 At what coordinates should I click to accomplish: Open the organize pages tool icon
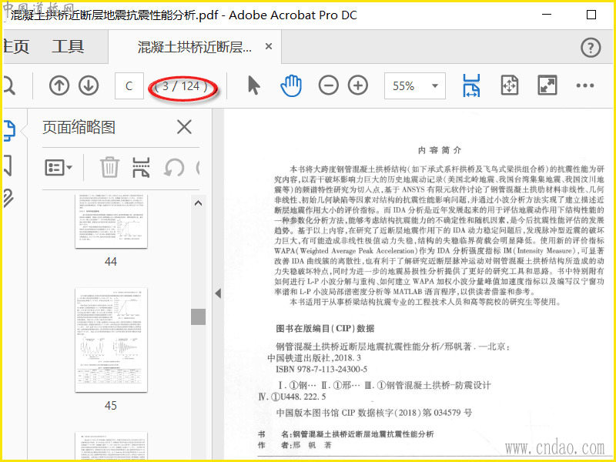(142, 167)
